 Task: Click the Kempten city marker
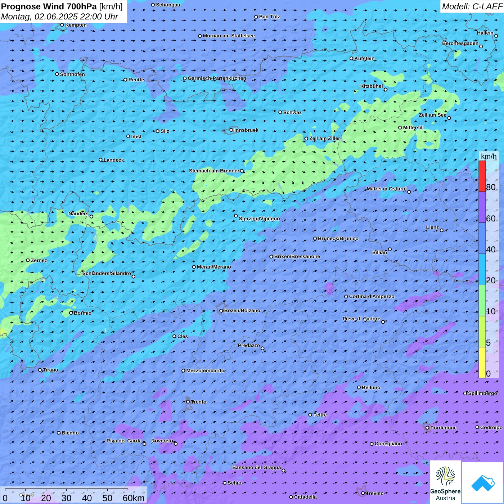coord(62,25)
